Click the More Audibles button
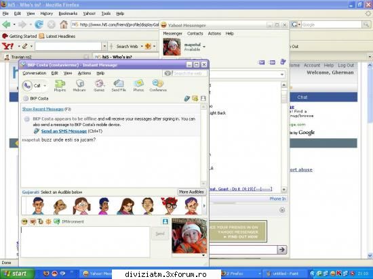 191,192
